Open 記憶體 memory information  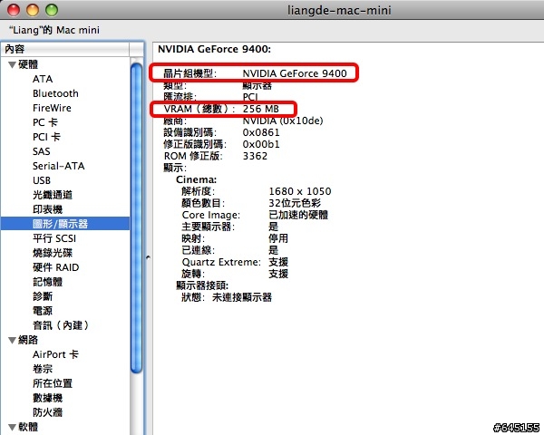tap(47, 282)
